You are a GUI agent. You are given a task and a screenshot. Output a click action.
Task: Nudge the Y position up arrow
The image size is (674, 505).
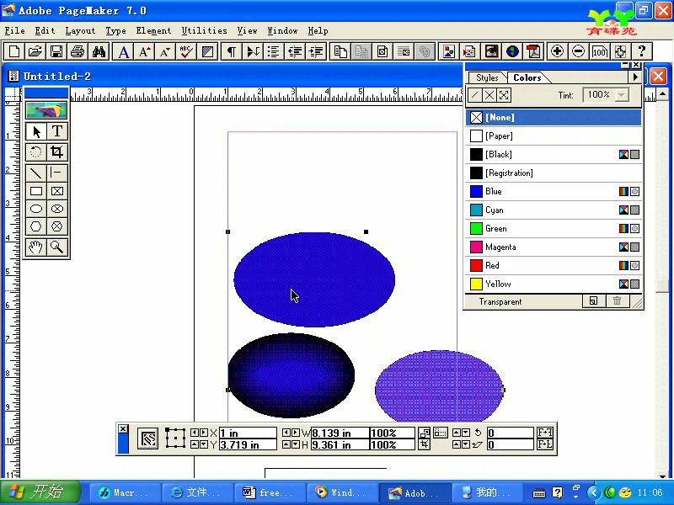click(x=195, y=444)
